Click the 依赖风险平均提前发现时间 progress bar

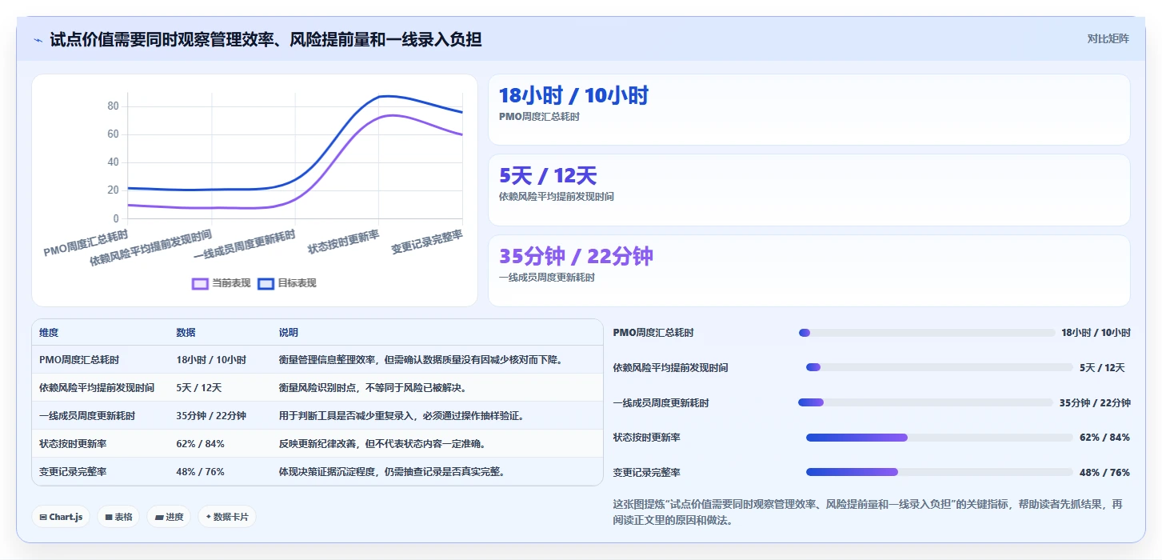click(939, 367)
